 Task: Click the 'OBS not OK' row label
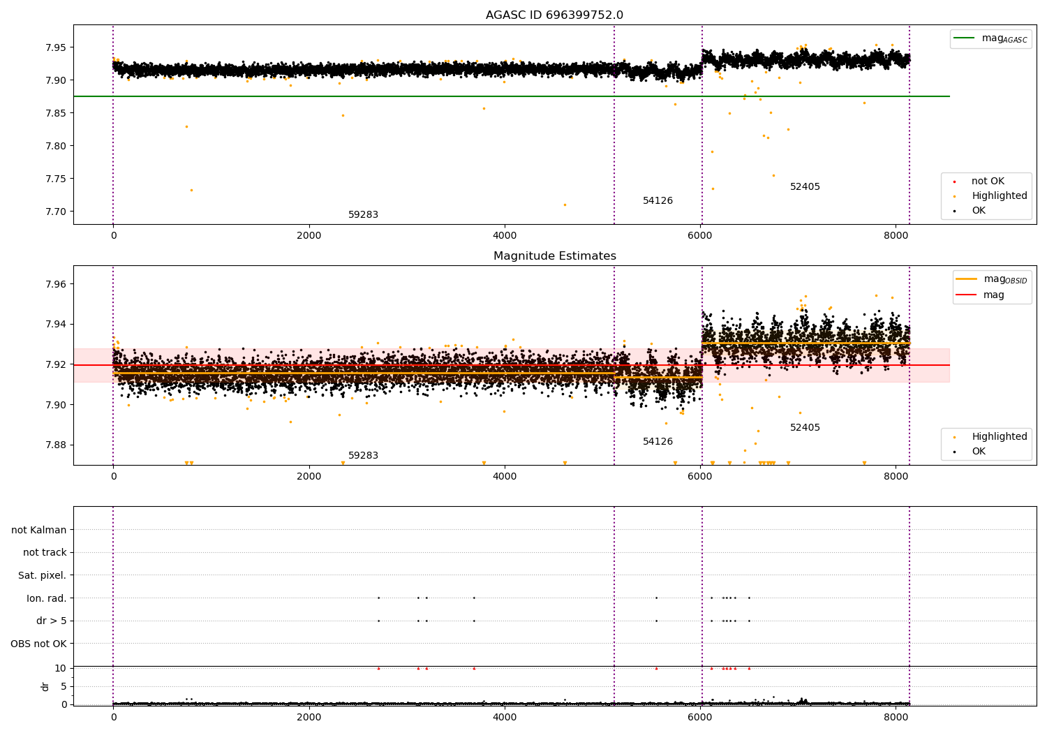coord(38,644)
